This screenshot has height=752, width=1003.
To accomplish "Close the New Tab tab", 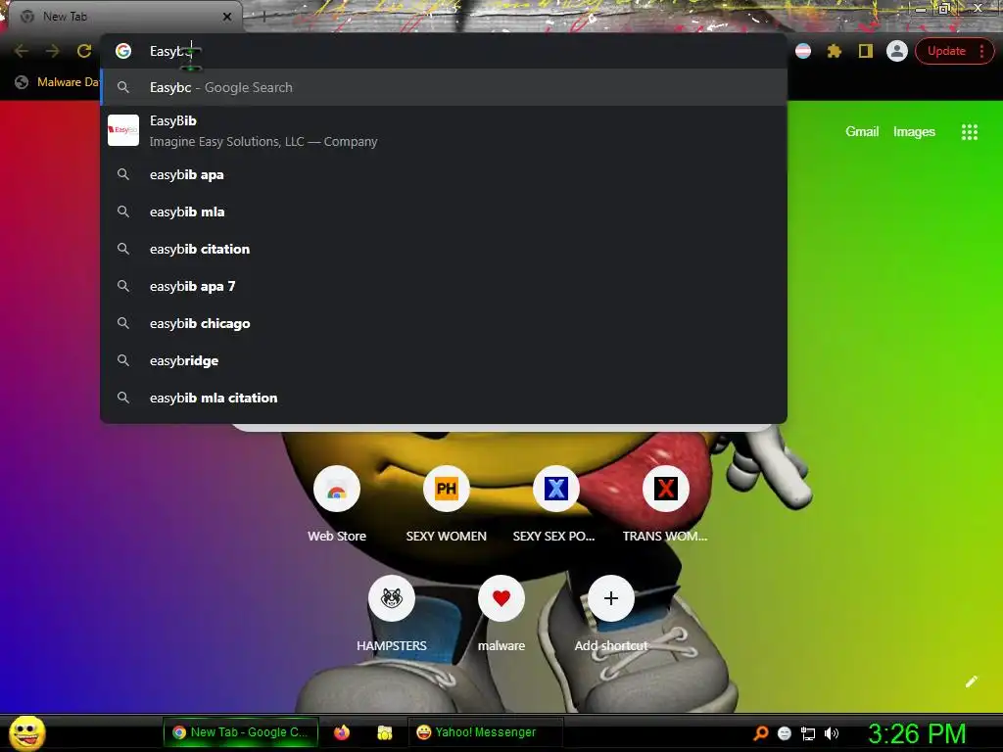I will pyautogui.click(x=227, y=17).
